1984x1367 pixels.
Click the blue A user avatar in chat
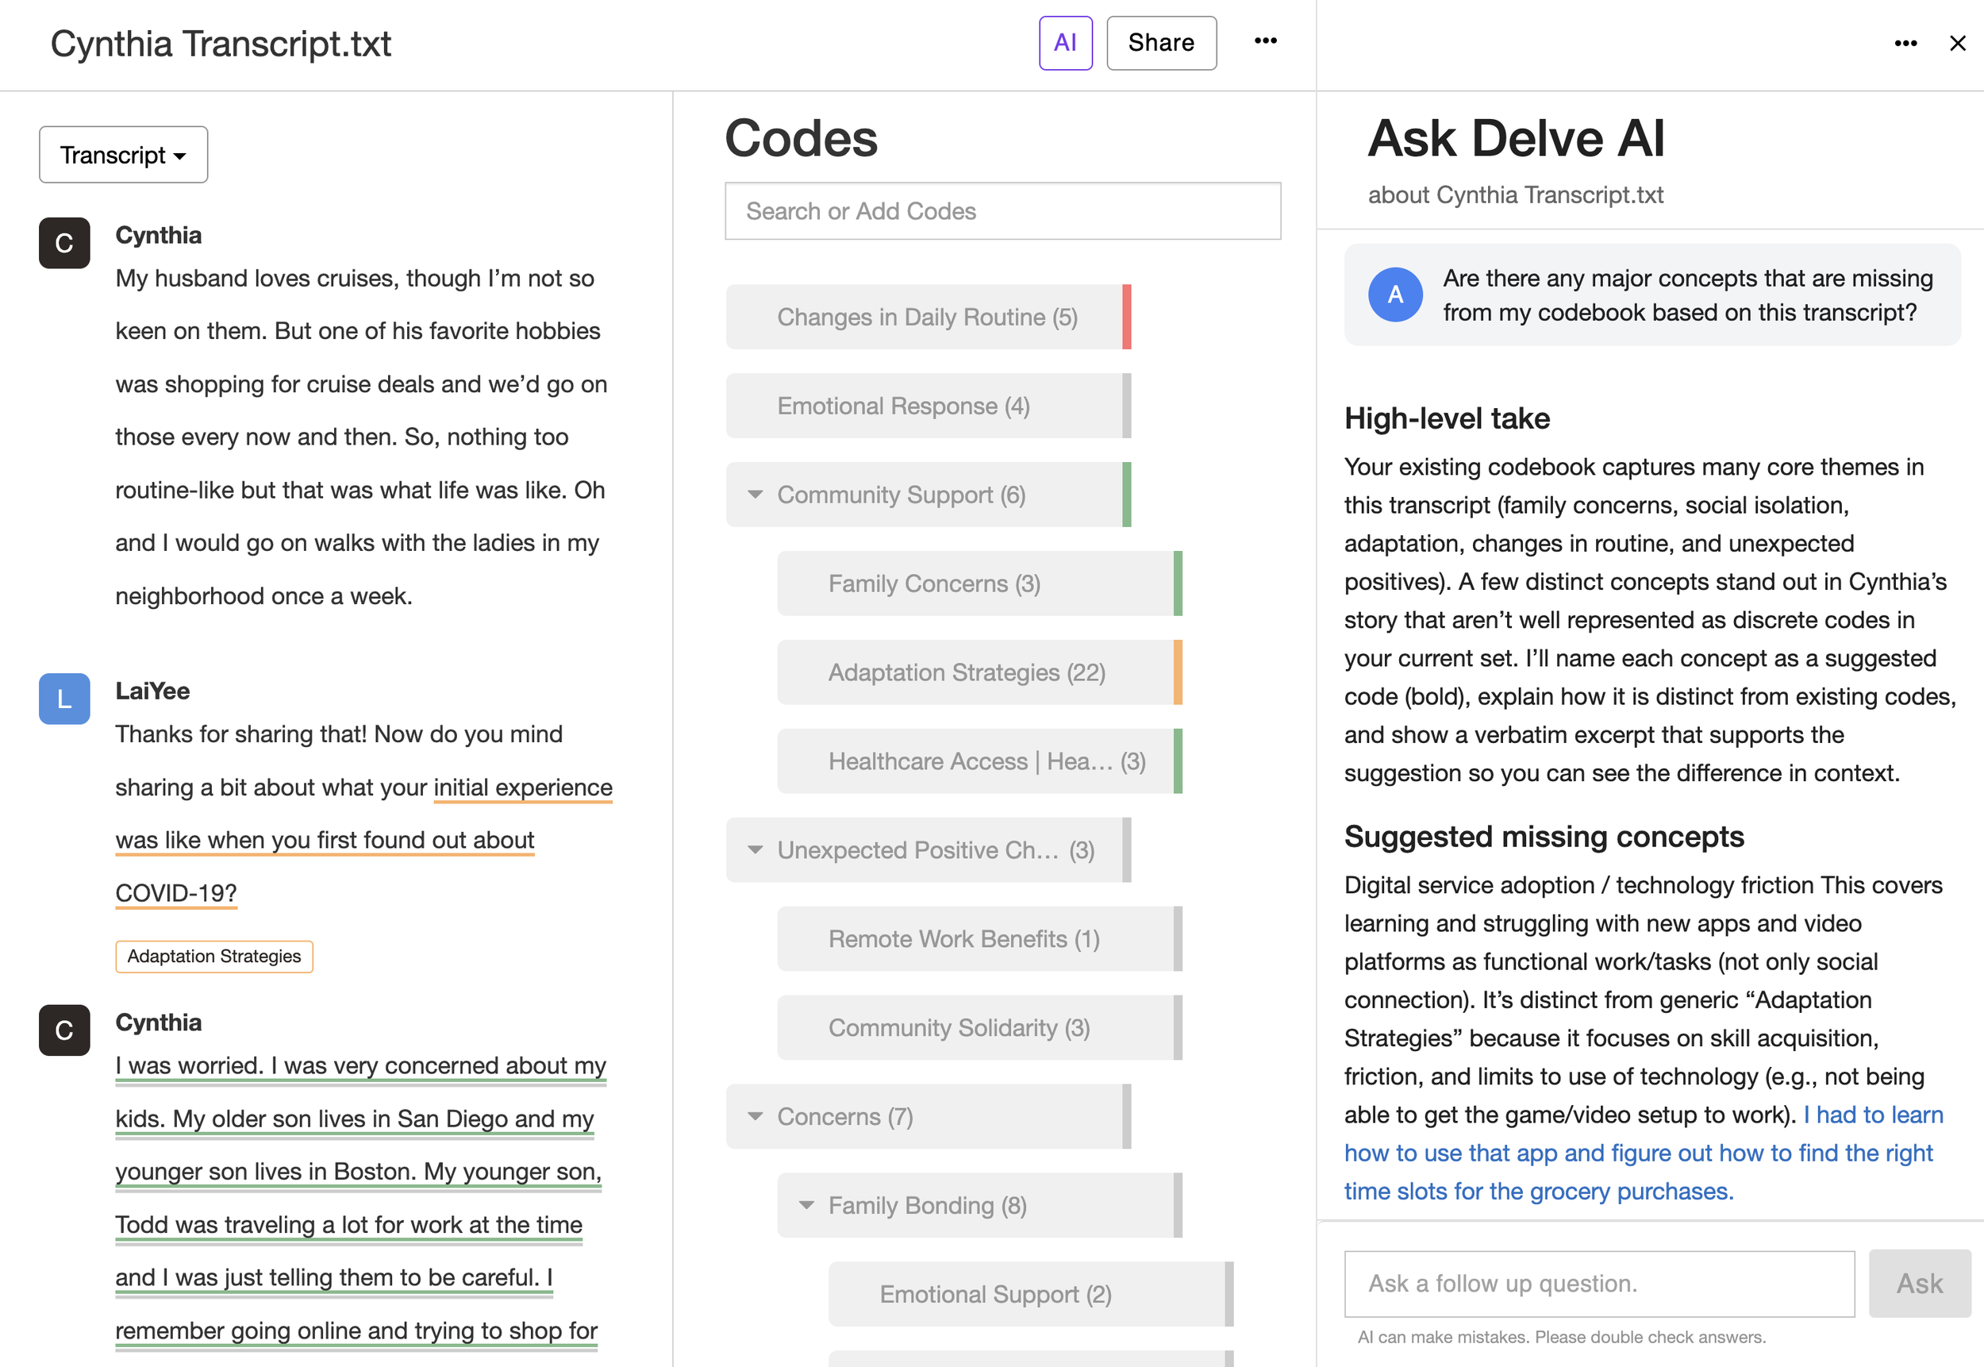tap(1394, 295)
